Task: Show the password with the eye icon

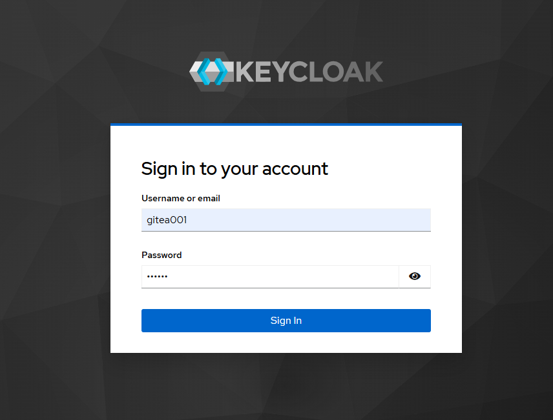Action: [x=415, y=276]
